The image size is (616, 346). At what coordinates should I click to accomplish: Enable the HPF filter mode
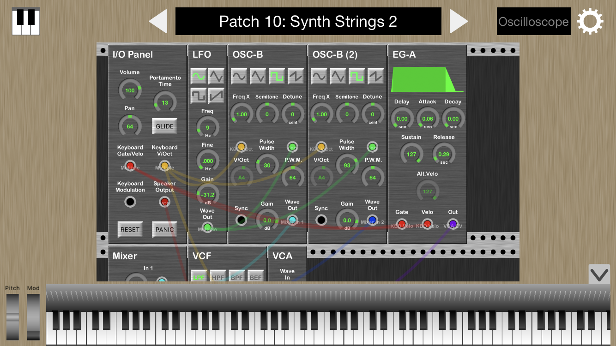[218, 277]
